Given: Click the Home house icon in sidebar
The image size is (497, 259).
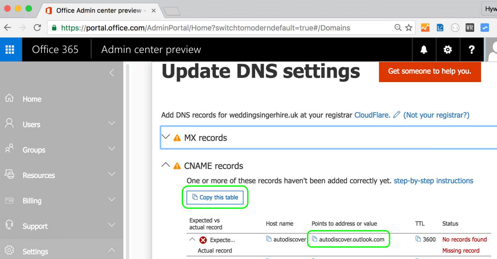Looking at the screenshot, I should 10,98.
